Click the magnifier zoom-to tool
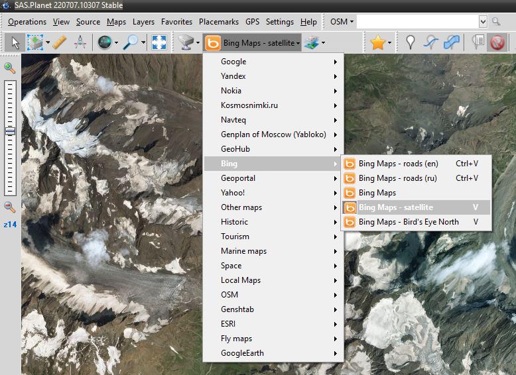The height and width of the screenshot is (375, 516). 131,42
